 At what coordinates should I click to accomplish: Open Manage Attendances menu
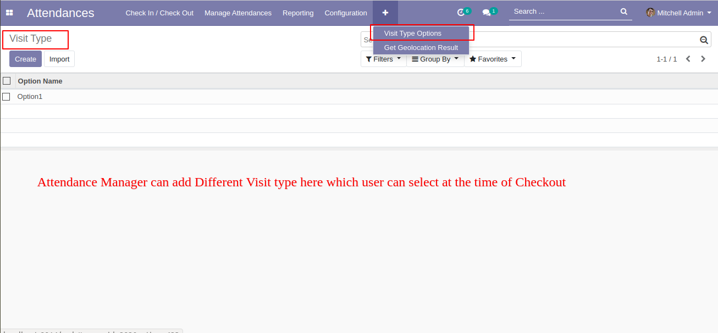pos(238,13)
